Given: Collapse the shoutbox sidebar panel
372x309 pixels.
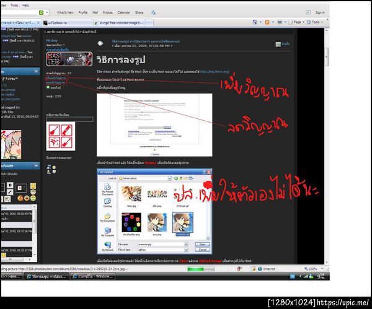Looking at the screenshot, I should pos(37,165).
